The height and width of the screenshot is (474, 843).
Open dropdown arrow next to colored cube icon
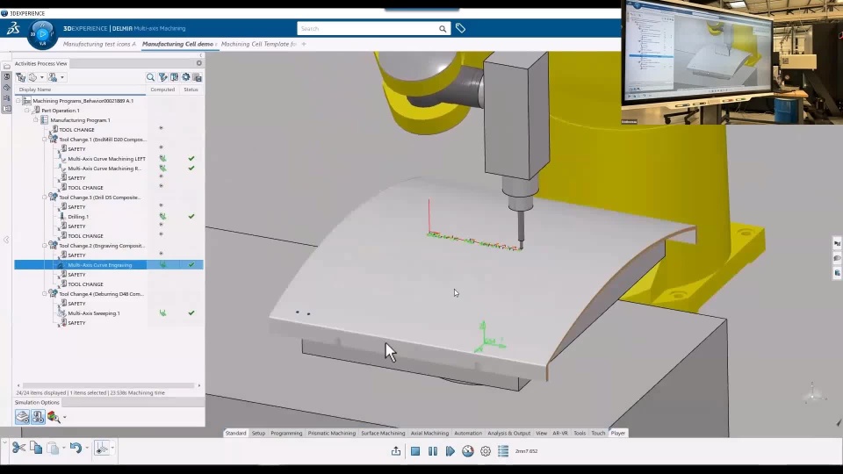tap(64, 418)
